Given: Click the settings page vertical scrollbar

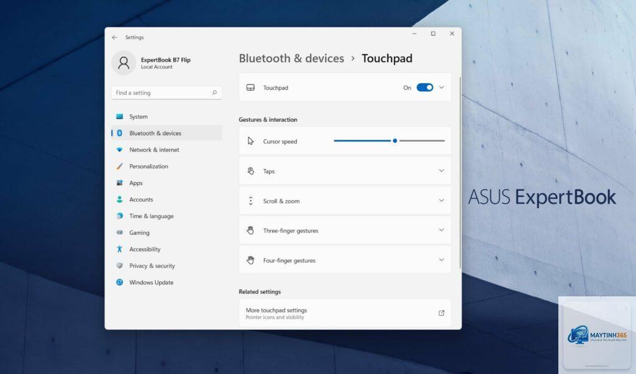Looking at the screenshot, I should [x=460, y=172].
